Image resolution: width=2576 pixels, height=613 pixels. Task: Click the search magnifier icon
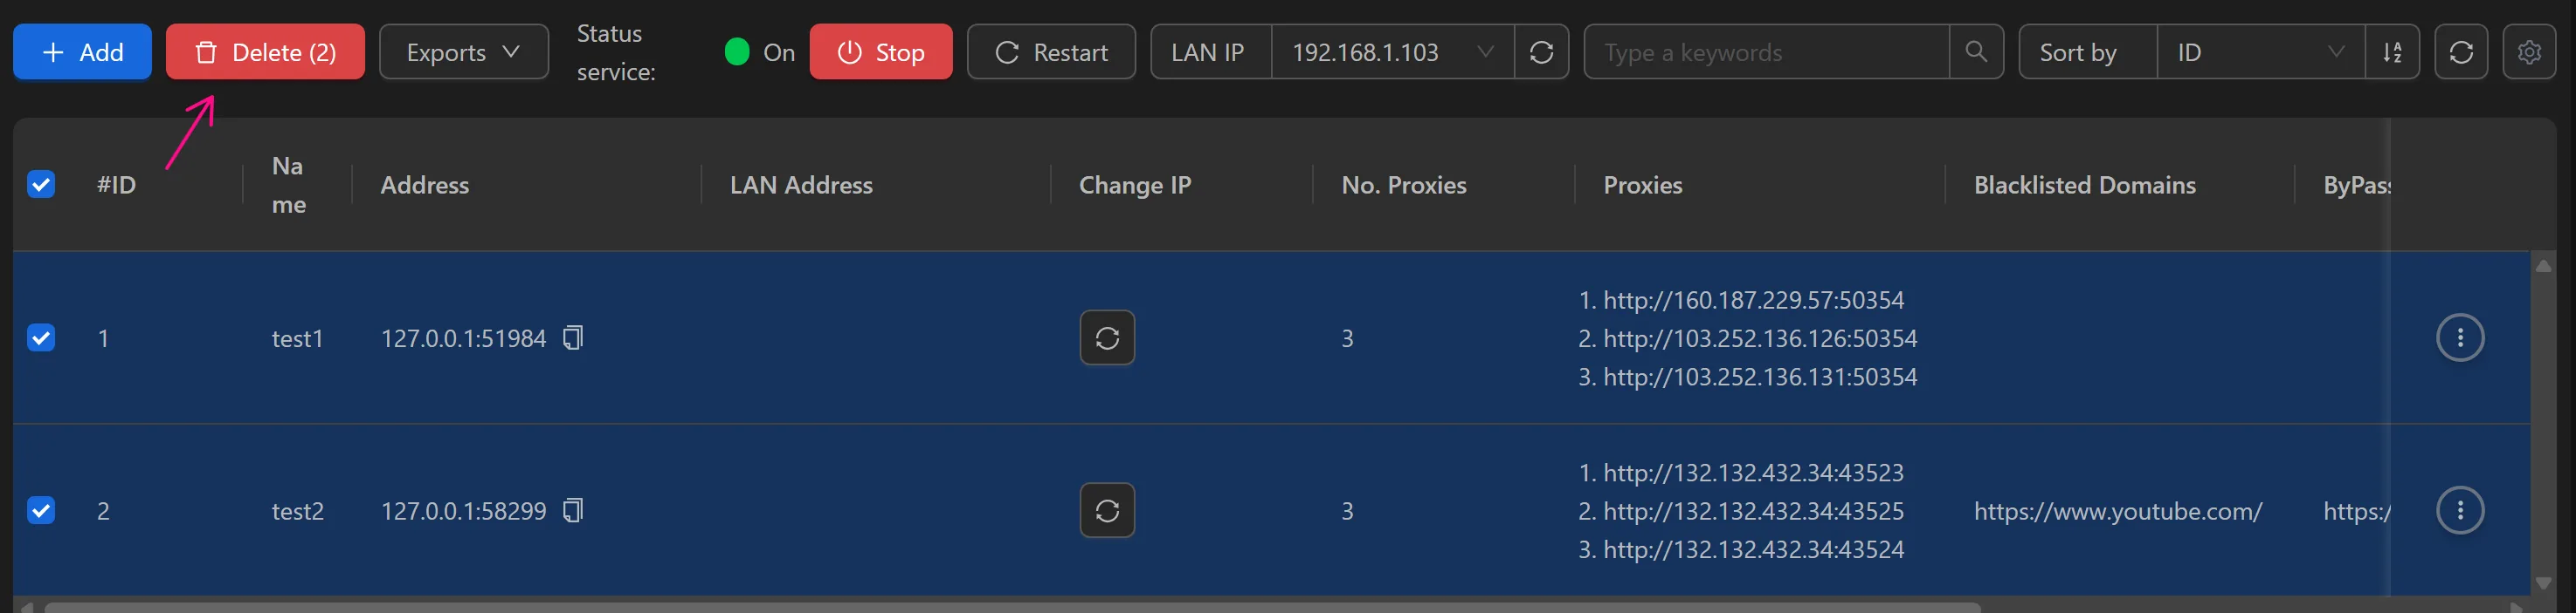[x=1976, y=52]
